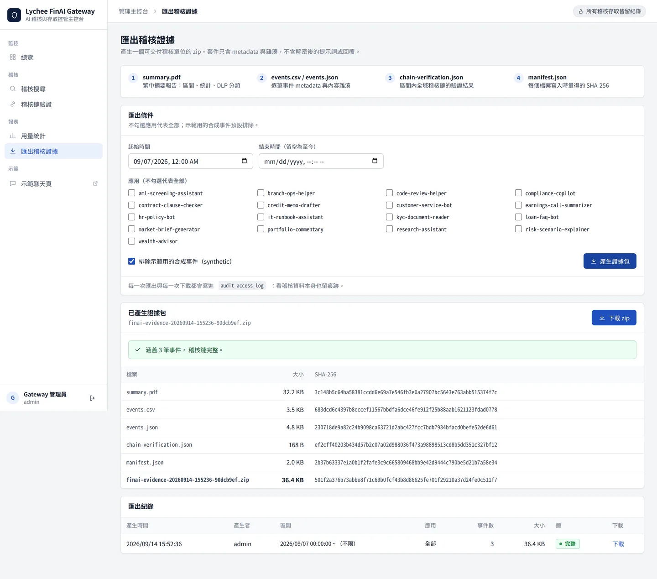The image size is (657, 579).
Task: Click the 下載 zip button
Action: click(614, 318)
